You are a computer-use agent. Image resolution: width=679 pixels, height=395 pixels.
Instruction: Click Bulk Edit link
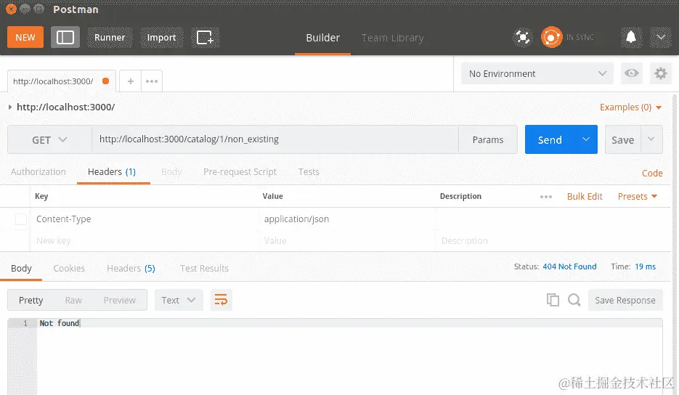585,197
